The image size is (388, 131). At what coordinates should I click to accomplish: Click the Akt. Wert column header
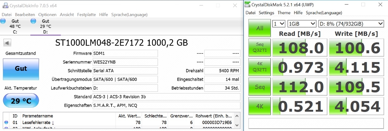tap(129, 116)
